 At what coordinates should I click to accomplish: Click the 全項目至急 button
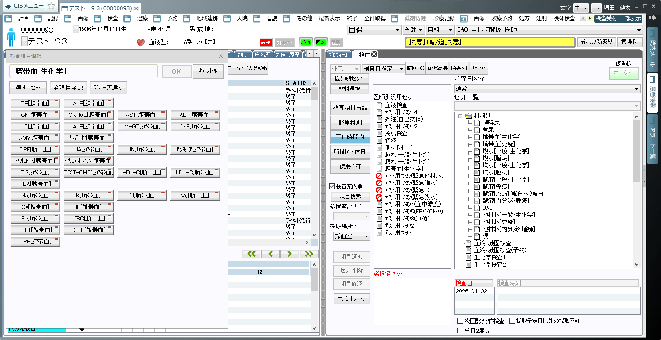(x=68, y=88)
